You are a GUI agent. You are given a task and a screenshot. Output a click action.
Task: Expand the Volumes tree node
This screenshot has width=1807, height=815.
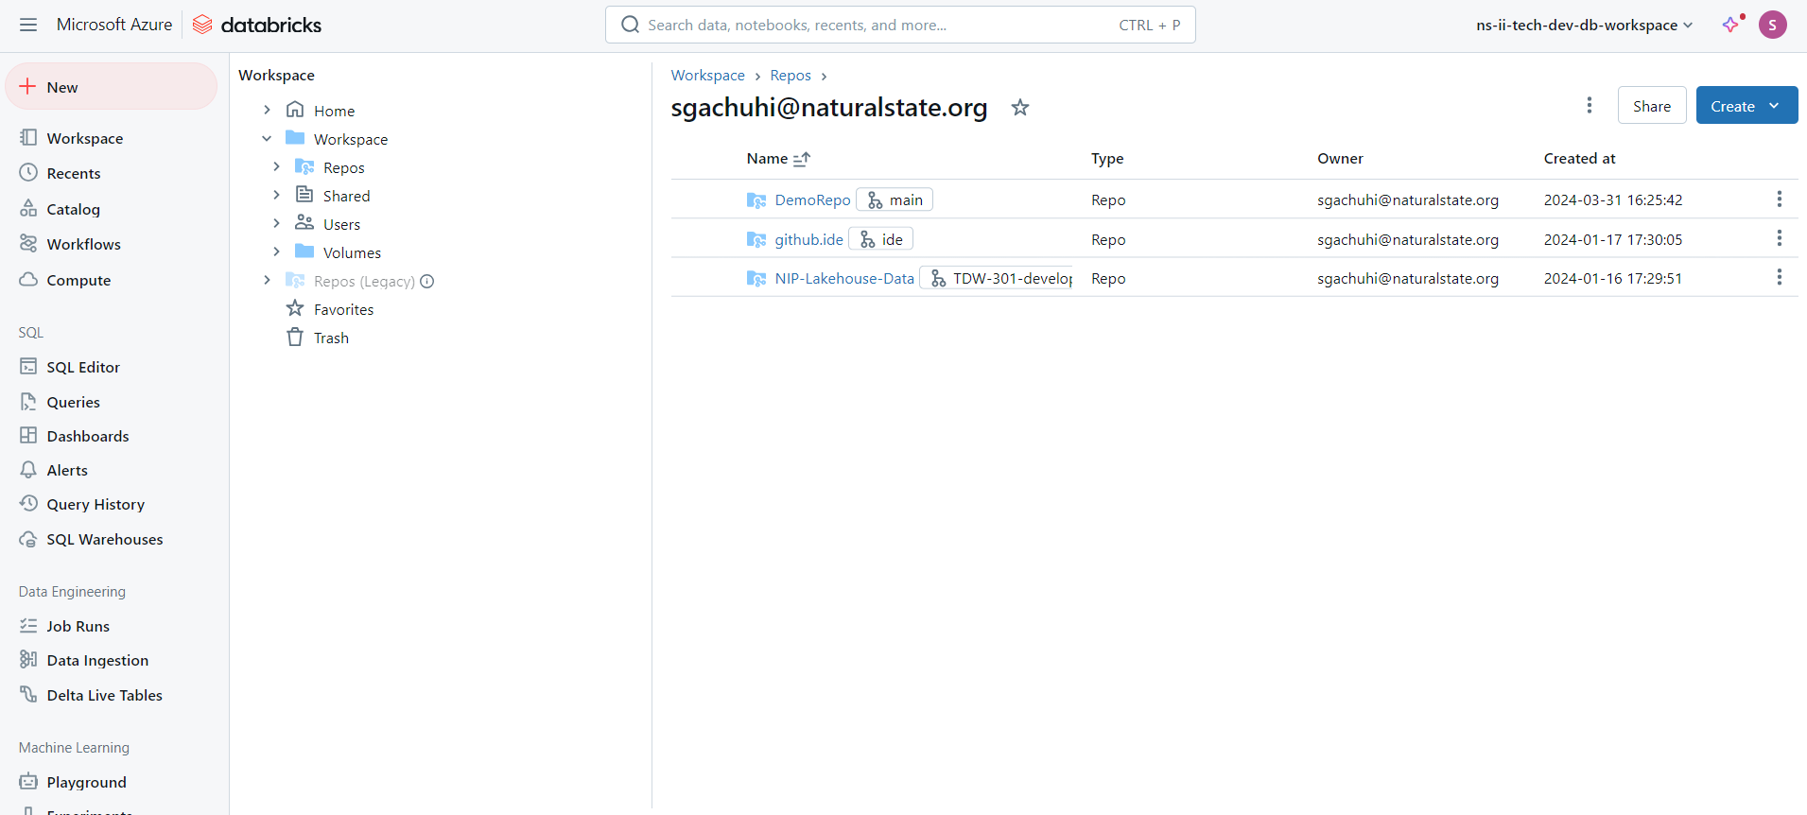click(x=276, y=251)
